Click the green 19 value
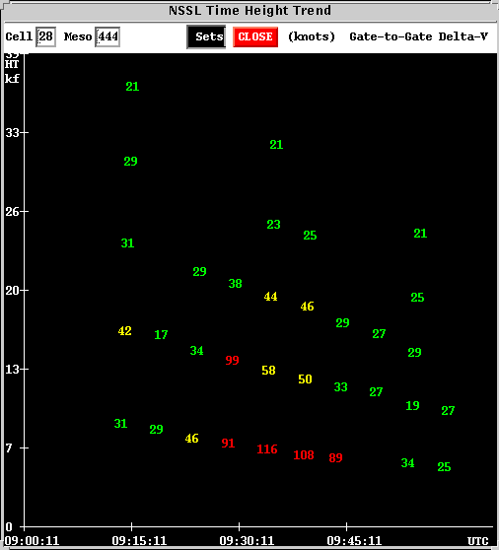The width and height of the screenshot is (499, 550). click(412, 406)
